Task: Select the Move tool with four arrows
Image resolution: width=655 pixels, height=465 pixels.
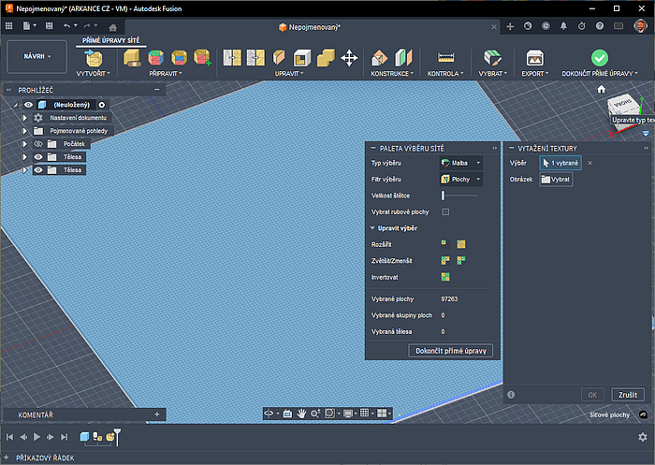Action: pos(349,58)
